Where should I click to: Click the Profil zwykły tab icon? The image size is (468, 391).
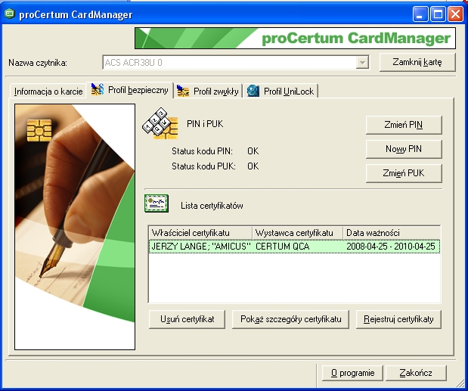pos(183,92)
